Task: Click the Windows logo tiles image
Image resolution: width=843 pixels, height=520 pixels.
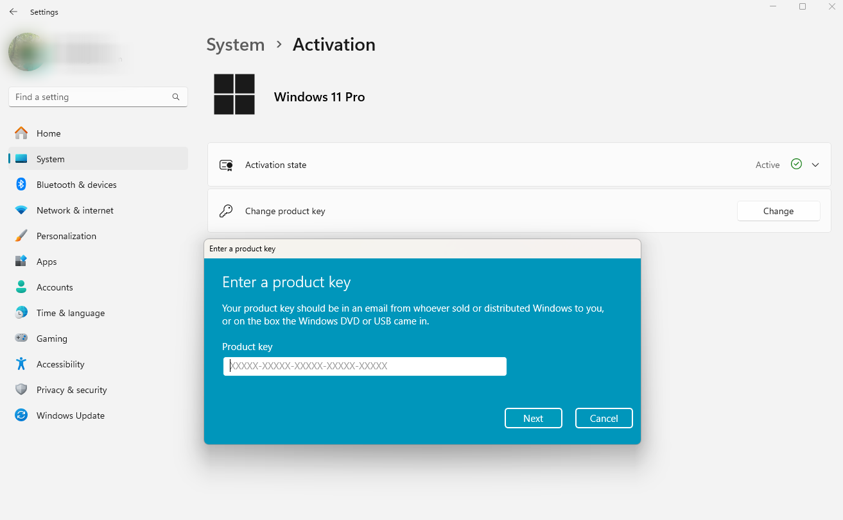Action: pyautogui.click(x=234, y=94)
